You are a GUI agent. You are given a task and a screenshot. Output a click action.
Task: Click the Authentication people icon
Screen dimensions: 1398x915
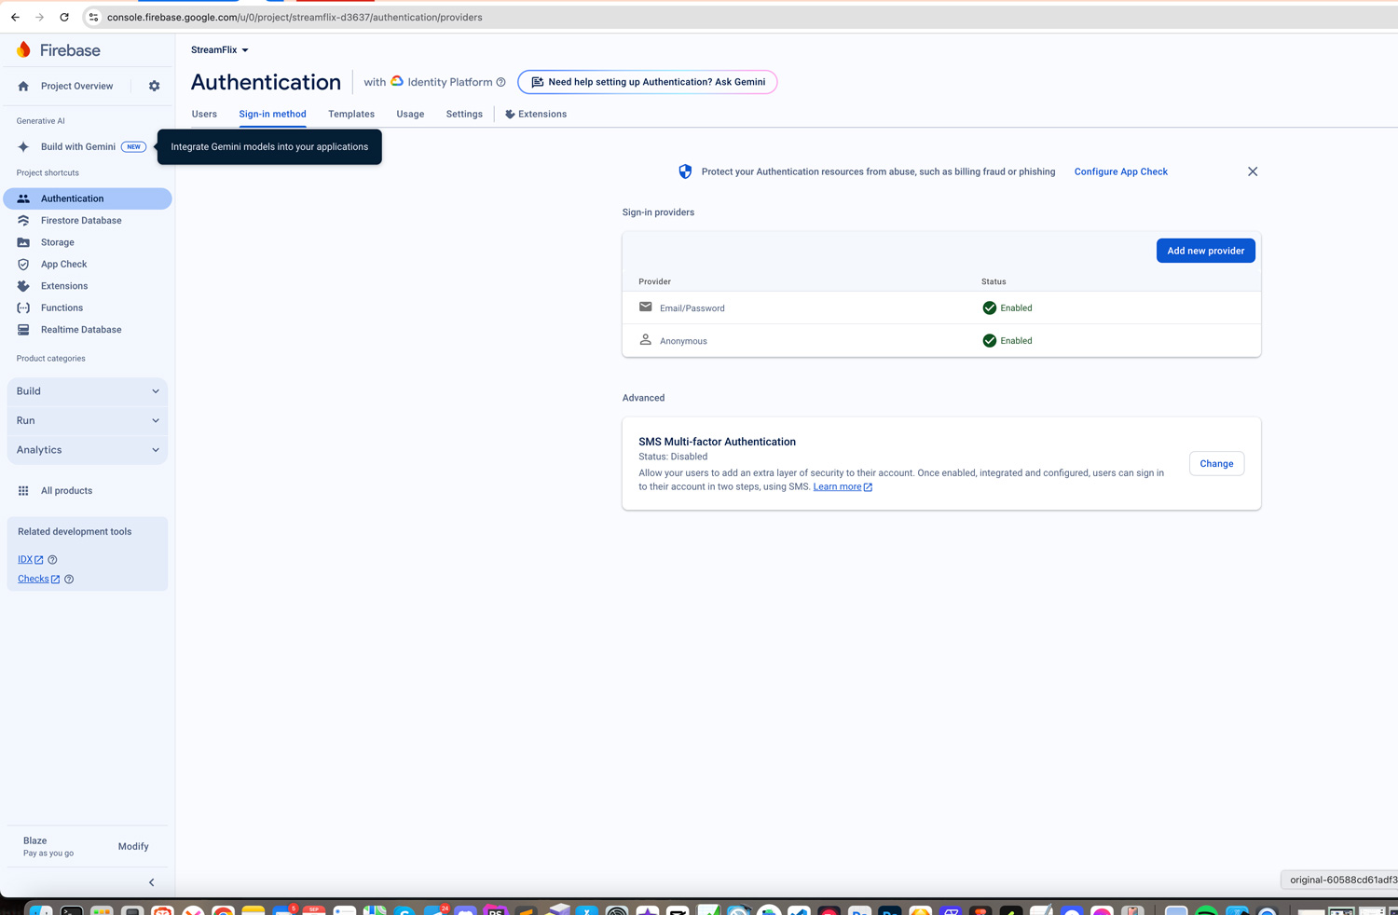point(23,198)
